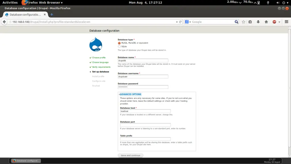Switch to the Database configuration tab

point(25,15)
